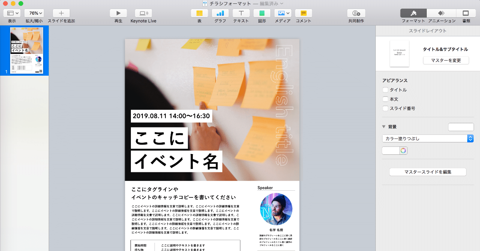Viewport: 480px width, 251px height.
Task: Open the 76% zoom dropdown
Action: (34, 13)
